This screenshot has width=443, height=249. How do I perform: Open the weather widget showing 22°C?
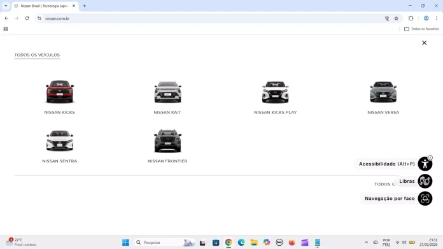(22, 242)
